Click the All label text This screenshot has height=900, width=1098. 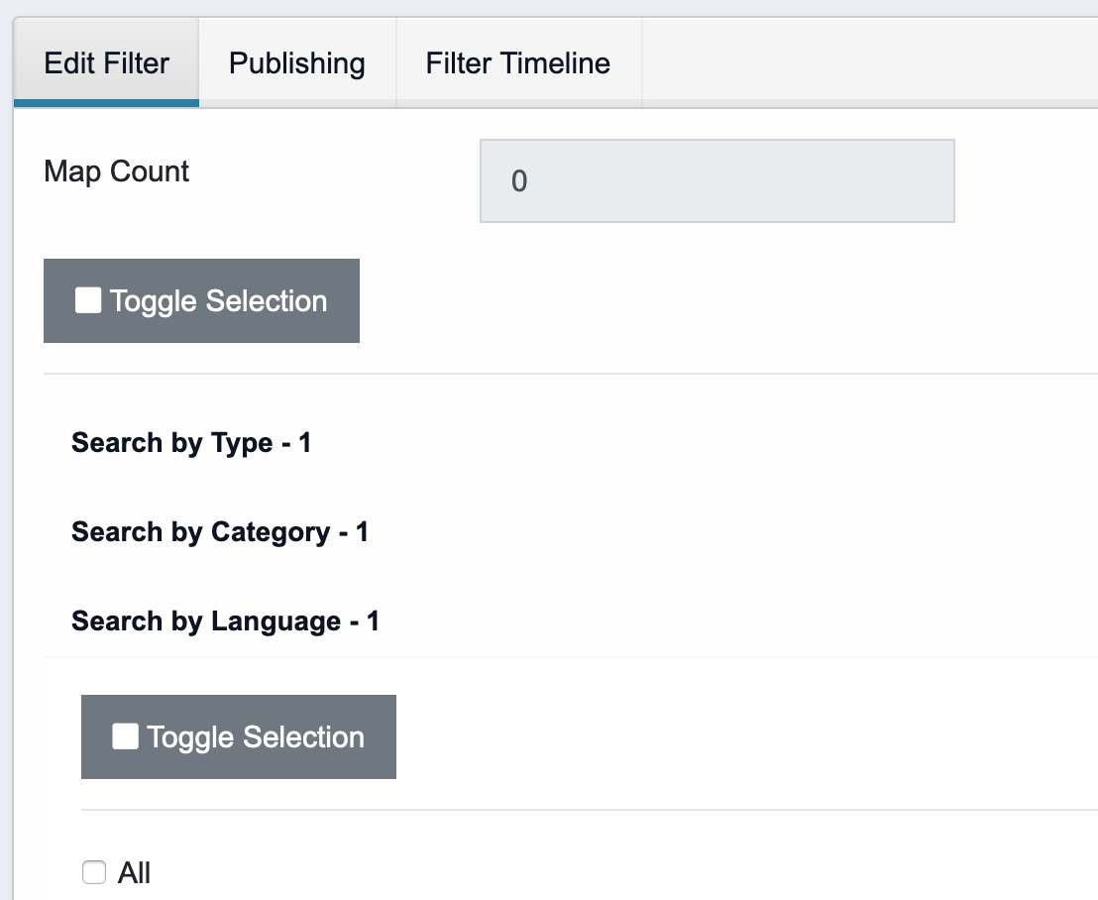pyautogui.click(x=134, y=873)
